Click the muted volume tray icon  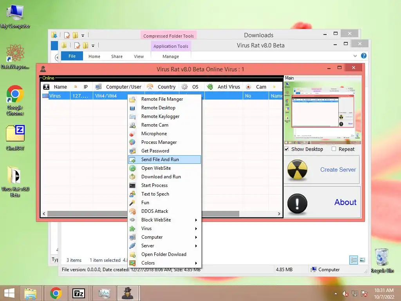345,293
